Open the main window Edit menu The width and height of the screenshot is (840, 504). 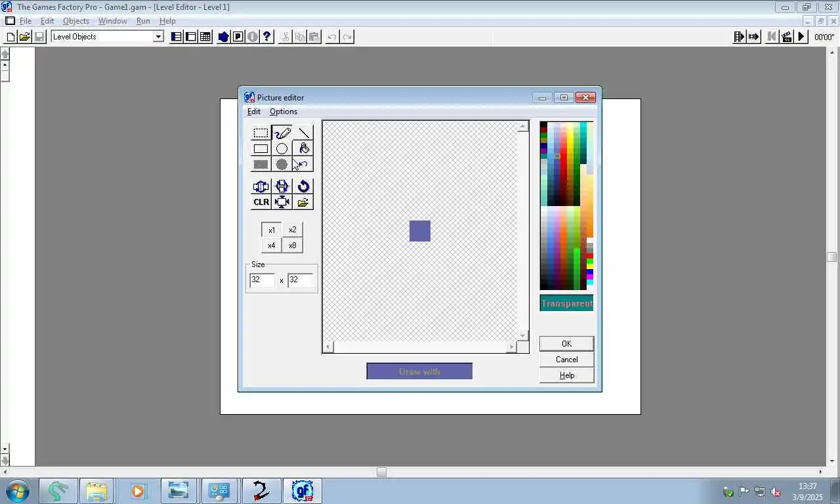(x=47, y=21)
